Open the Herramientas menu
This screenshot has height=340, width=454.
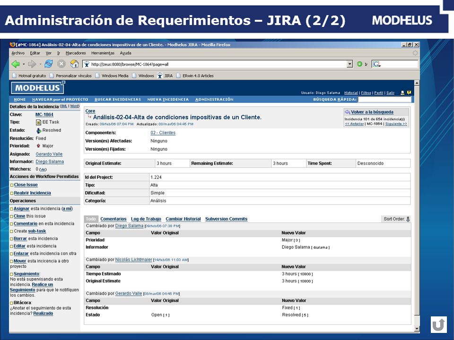(103, 53)
